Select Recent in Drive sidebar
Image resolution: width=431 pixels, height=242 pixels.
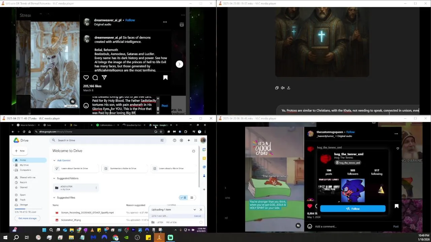pyautogui.click(x=23, y=183)
